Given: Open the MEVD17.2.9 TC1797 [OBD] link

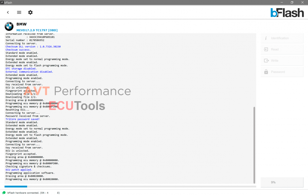Looking at the screenshot, I should [37, 30].
